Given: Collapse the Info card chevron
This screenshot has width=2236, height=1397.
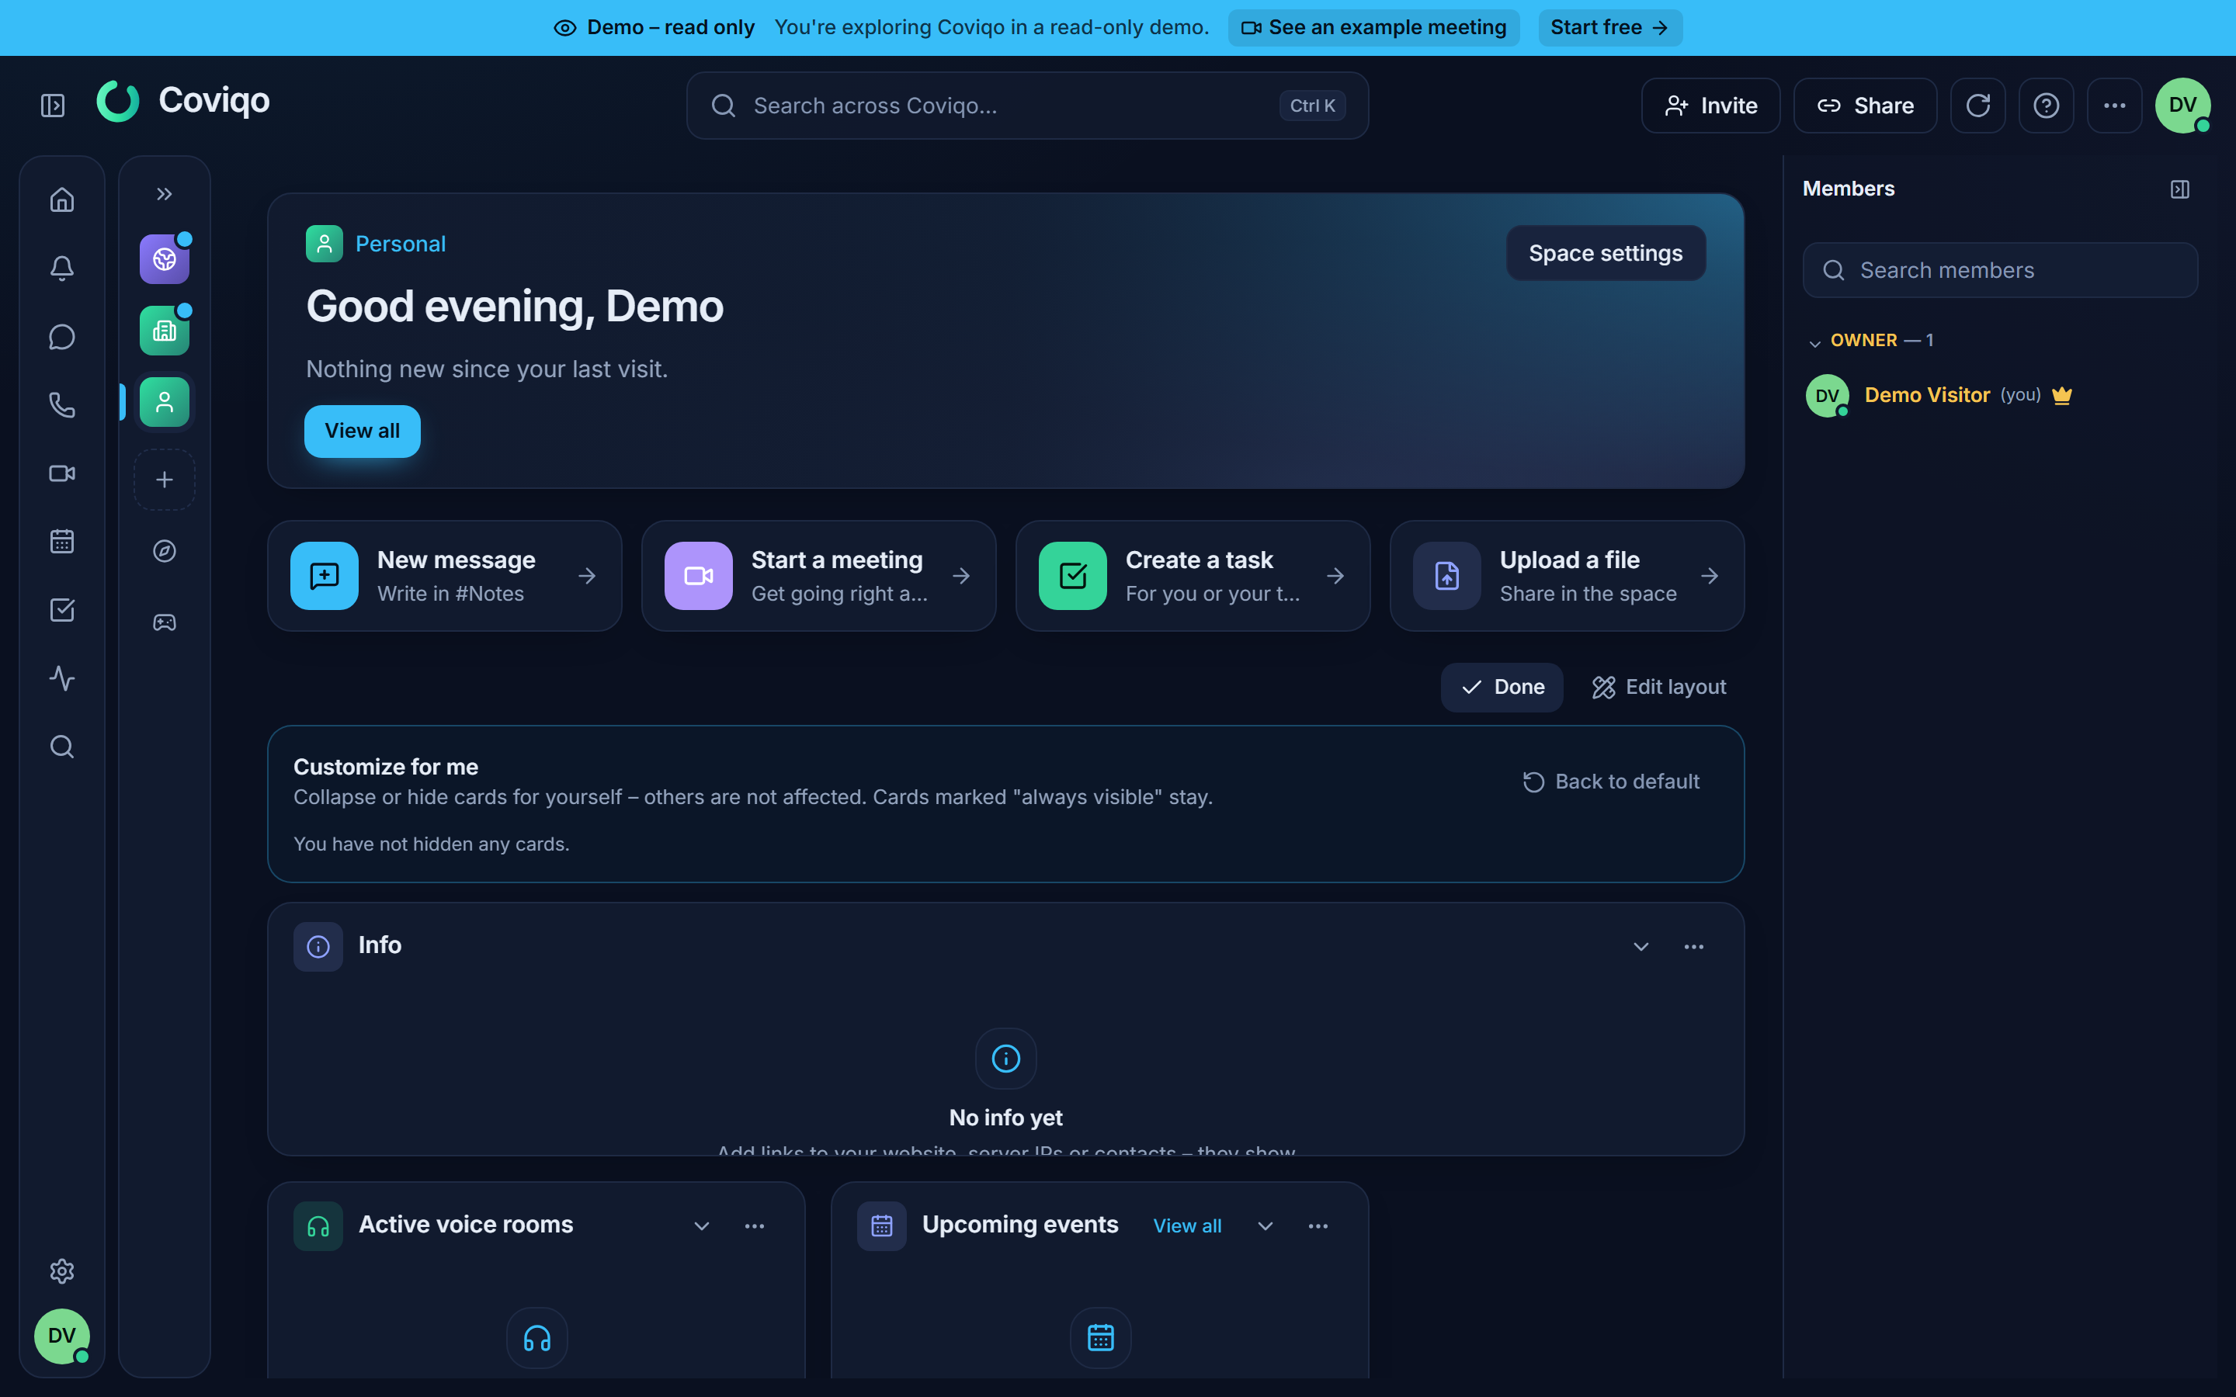Looking at the screenshot, I should [x=1641, y=947].
